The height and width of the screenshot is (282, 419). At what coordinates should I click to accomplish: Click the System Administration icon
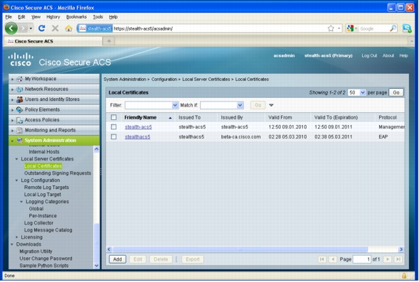coord(19,141)
